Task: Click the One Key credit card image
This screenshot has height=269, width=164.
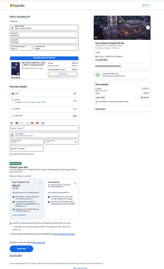Action: pos(15,69)
